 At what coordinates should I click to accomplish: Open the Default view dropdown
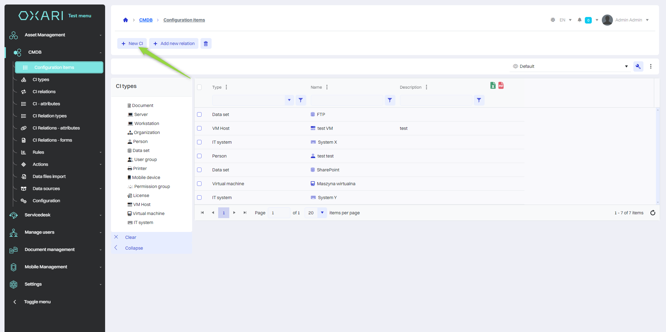tap(570, 66)
